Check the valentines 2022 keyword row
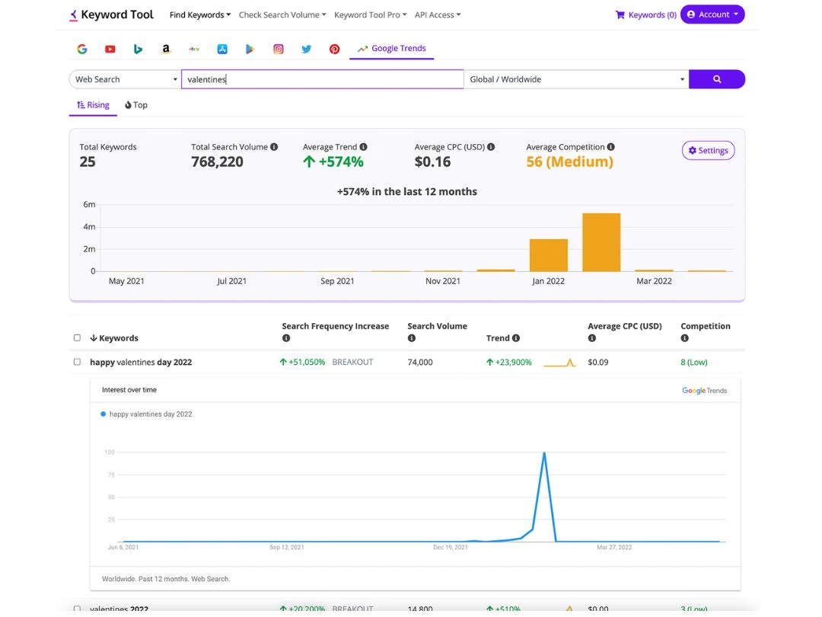 tap(77, 609)
